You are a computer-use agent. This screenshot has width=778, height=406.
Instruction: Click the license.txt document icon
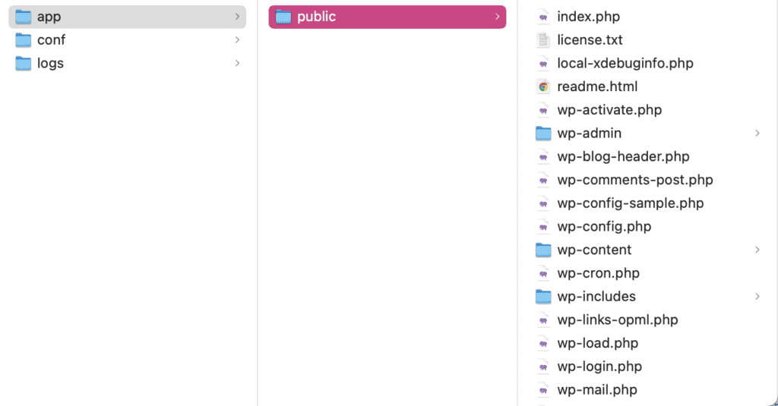543,40
